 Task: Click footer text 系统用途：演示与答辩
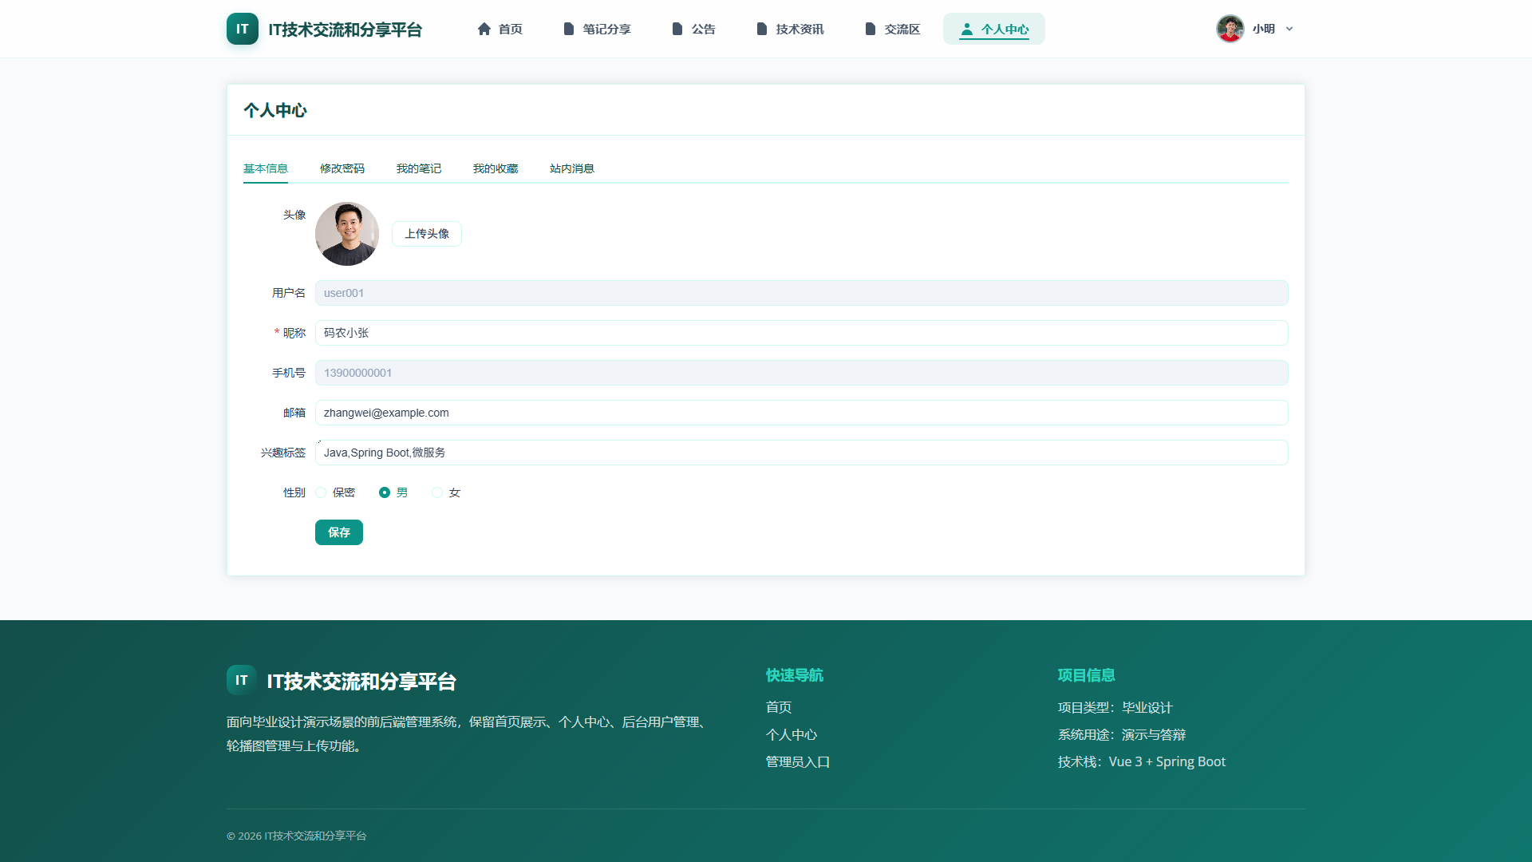pos(1122,734)
